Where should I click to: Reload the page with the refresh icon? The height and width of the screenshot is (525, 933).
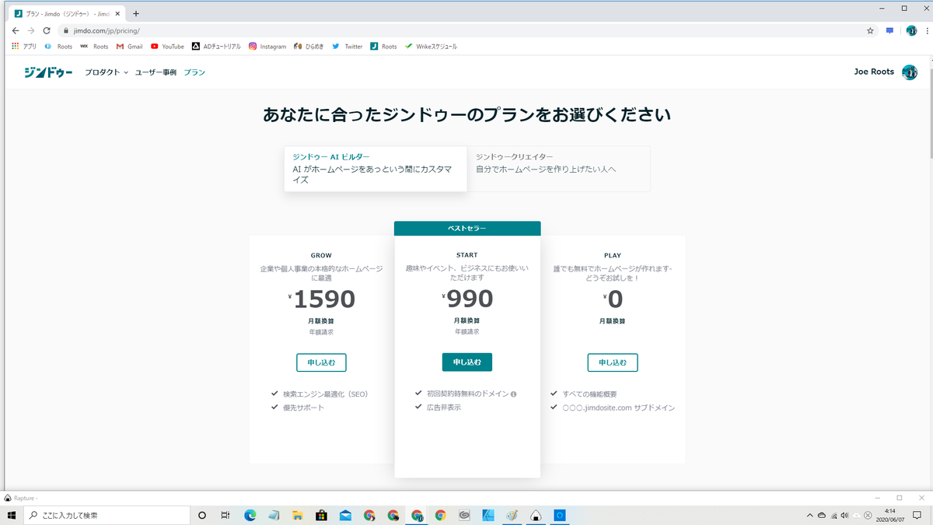pos(47,30)
